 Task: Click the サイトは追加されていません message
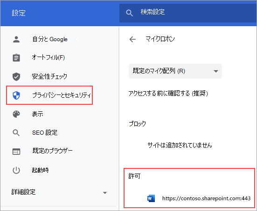tap(180, 145)
